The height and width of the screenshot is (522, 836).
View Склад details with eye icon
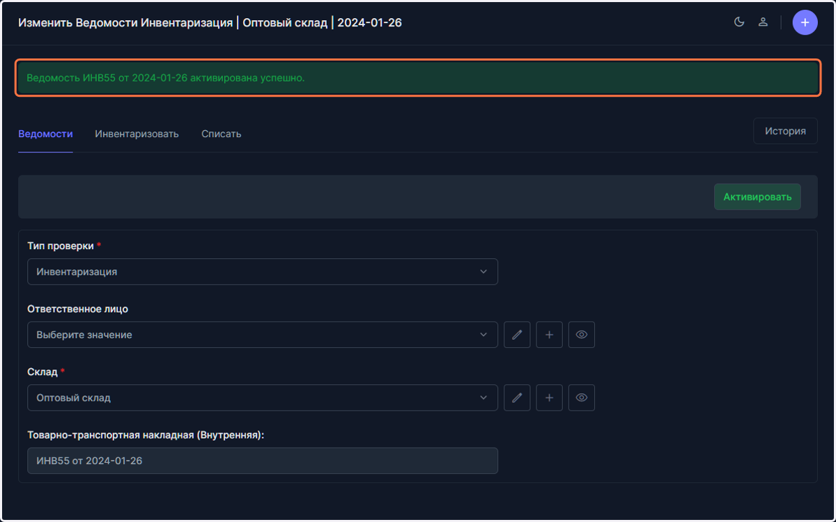(582, 398)
